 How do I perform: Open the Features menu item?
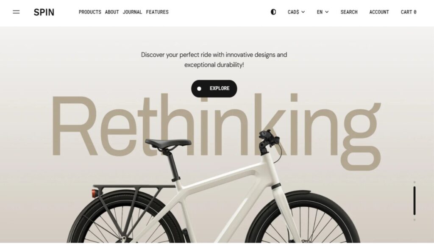(157, 12)
